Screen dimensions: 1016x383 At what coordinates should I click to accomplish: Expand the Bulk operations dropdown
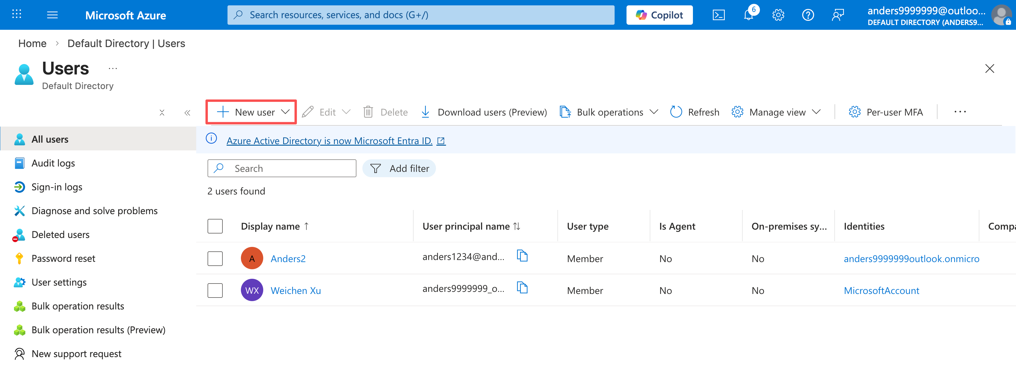pyautogui.click(x=654, y=112)
